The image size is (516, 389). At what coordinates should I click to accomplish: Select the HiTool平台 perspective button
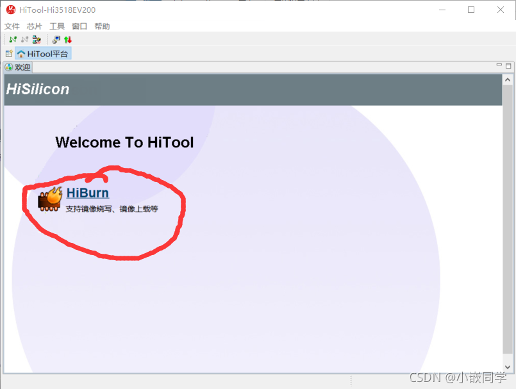point(43,54)
